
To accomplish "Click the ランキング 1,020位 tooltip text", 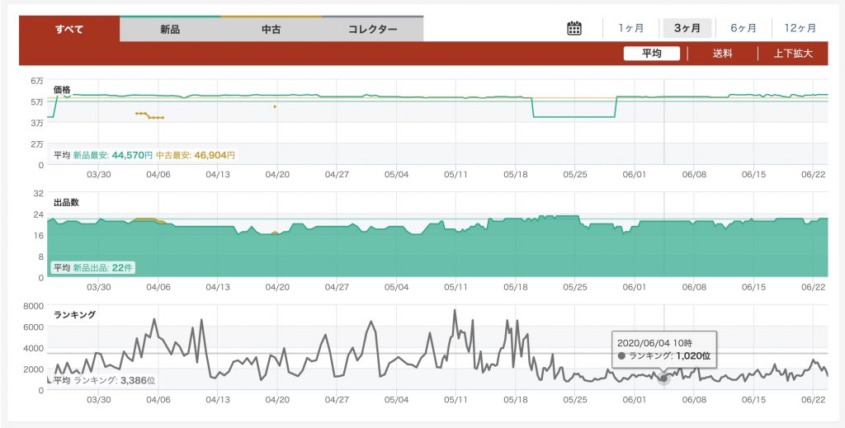I will [670, 356].
